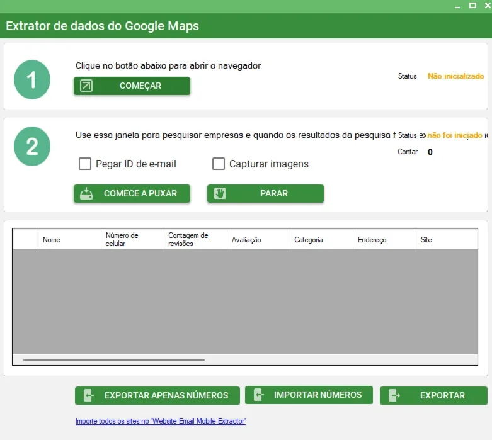Screen dimensions: 492x440
Task: Click the COMEÇAR button text
Action: [x=140, y=86]
